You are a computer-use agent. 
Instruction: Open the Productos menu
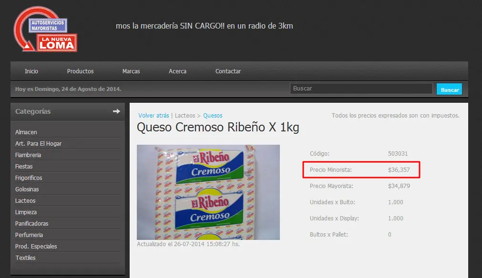click(80, 71)
